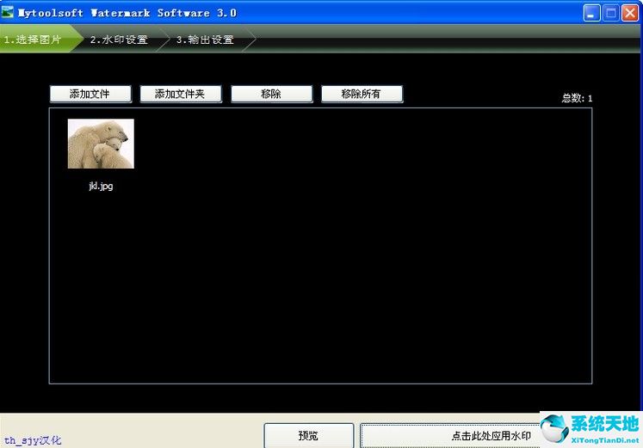The image size is (643, 448).
Task: Minimize the Watermark Software window
Action: pyautogui.click(x=591, y=13)
